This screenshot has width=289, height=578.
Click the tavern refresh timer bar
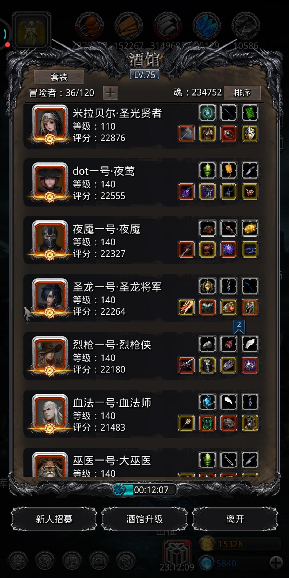point(144,490)
